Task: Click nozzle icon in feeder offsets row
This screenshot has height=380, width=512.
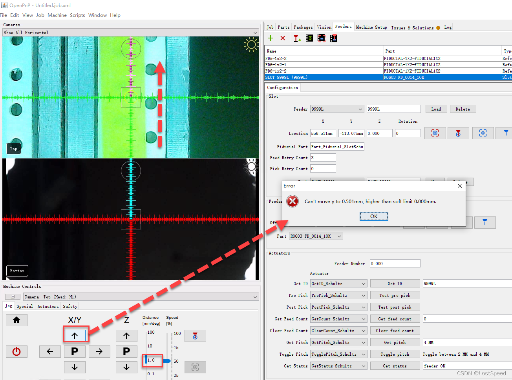Action: [x=485, y=222]
